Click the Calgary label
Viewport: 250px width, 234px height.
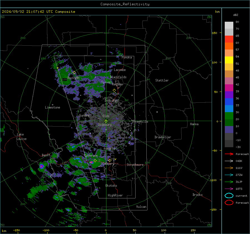coord(108,164)
